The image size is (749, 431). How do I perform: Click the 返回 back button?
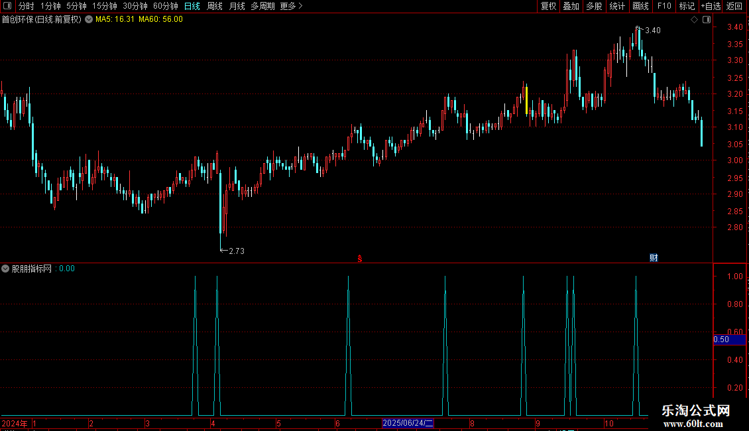tap(734, 6)
